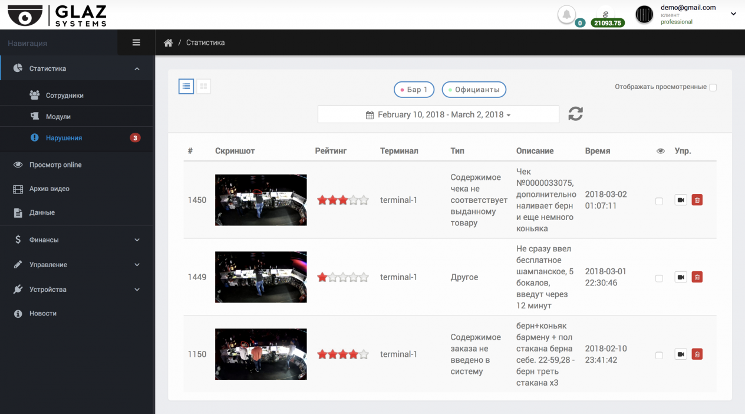Open video for violation 1150

tap(681, 354)
